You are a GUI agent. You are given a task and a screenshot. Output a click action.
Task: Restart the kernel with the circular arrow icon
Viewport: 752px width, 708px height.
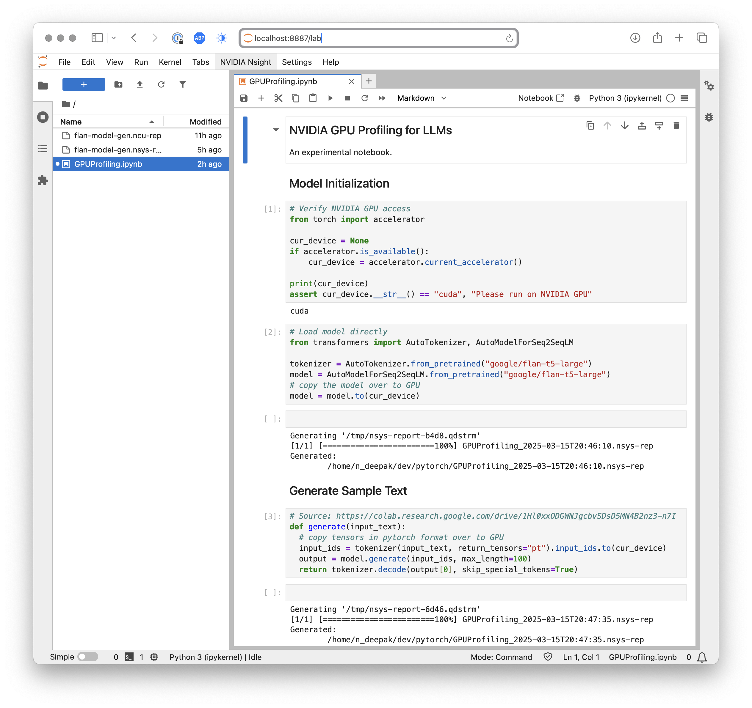pos(365,98)
